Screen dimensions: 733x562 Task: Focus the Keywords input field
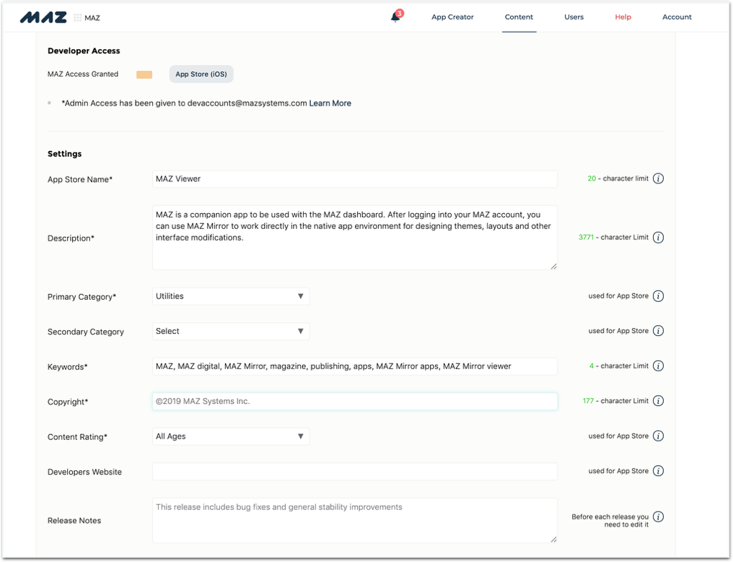pyautogui.click(x=355, y=366)
